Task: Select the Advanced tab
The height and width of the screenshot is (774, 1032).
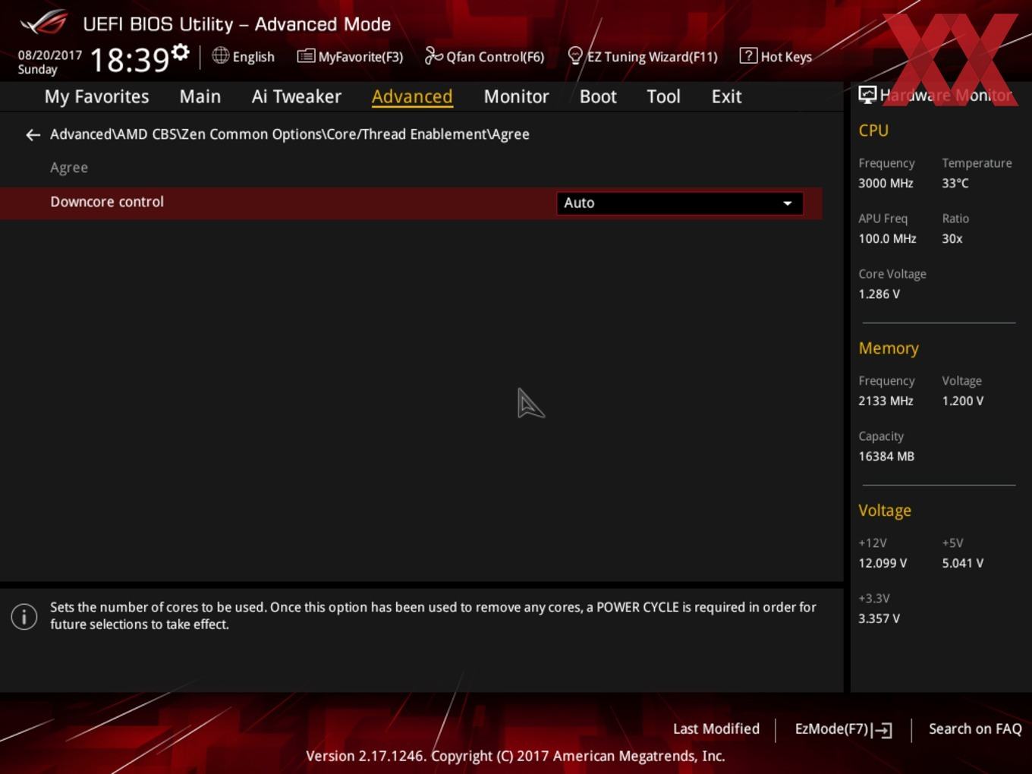Action: [412, 97]
